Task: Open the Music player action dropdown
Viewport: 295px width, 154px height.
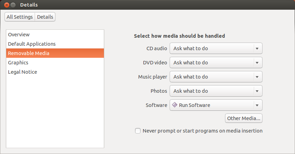Action: [216, 77]
